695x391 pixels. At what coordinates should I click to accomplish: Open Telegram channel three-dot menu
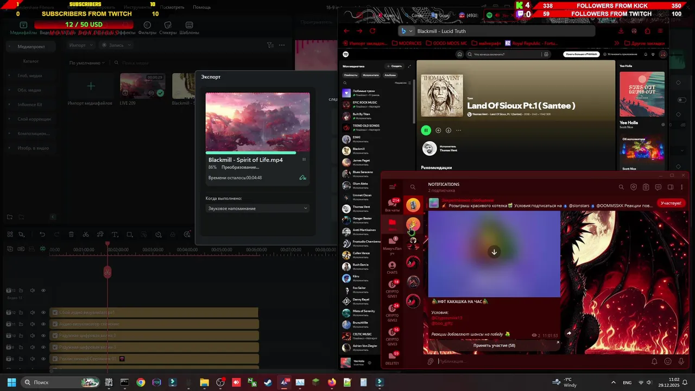pyautogui.click(x=682, y=187)
